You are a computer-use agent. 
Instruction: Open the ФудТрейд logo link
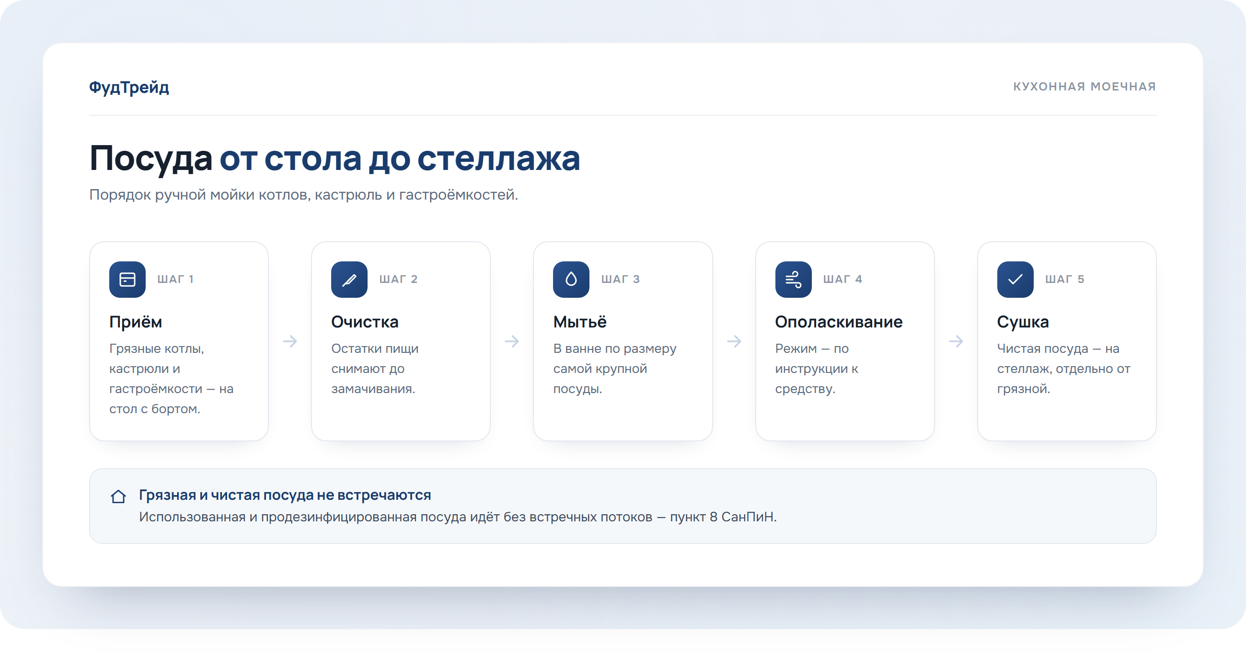[x=129, y=87]
